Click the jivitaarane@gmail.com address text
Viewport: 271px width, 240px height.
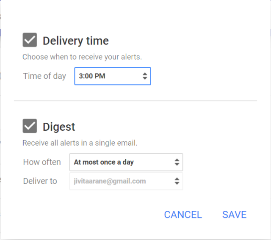click(110, 181)
